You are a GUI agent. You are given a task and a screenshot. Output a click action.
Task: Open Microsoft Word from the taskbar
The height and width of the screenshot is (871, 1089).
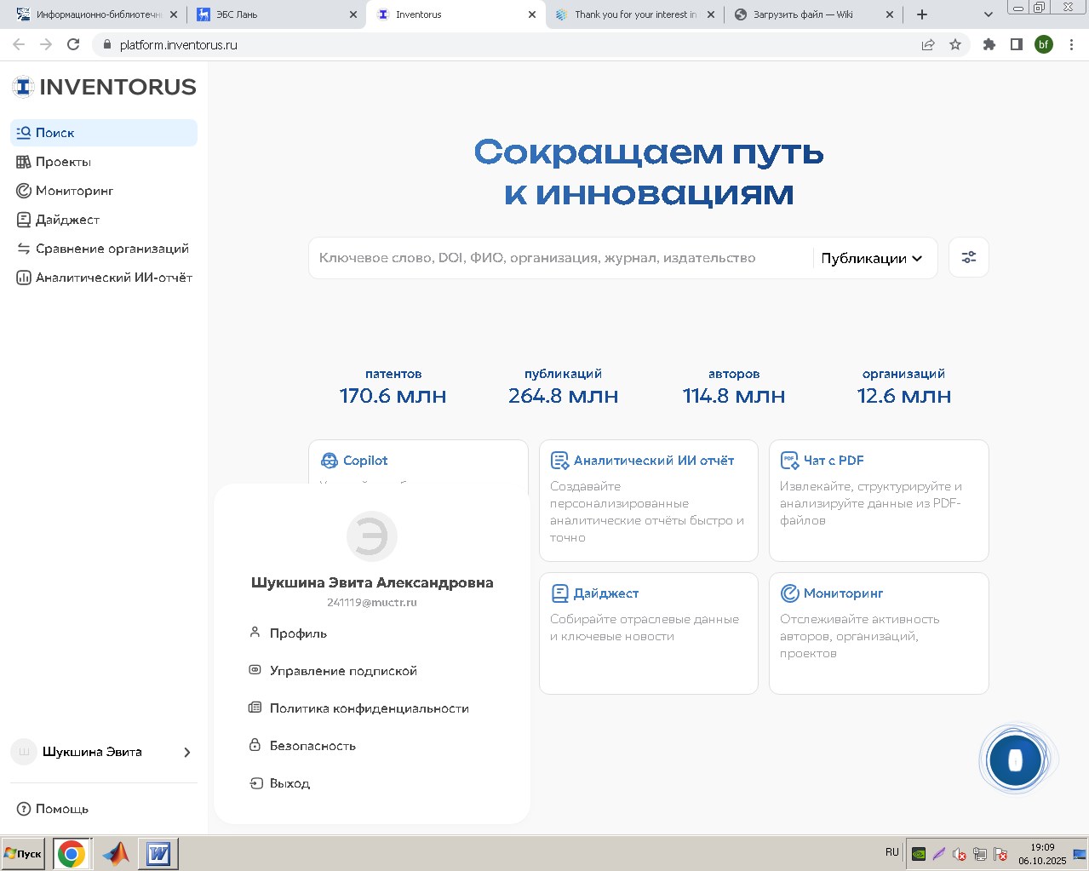158,852
